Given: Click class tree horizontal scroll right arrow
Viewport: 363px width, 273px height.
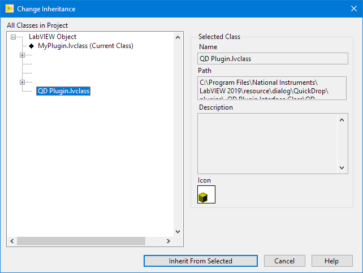Looking at the screenshot, I should (x=168, y=241).
